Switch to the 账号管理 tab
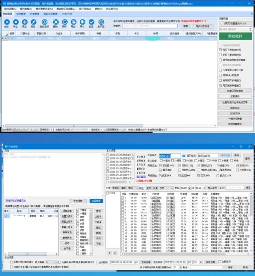Viewport: 255px width, 276px height. coord(21,14)
